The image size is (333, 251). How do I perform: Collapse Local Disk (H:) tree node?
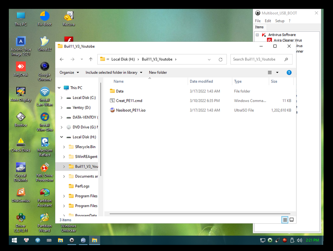tap(62, 137)
